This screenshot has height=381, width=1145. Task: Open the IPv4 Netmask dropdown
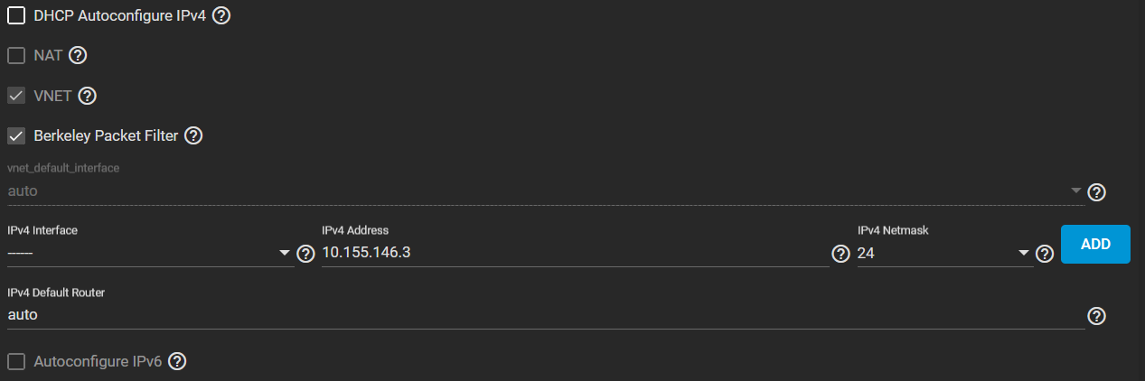[x=943, y=253]
